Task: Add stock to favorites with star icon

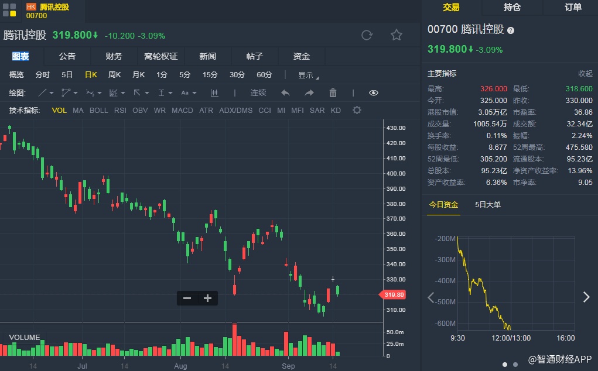Action: pyautogui.click(x=397, y=35)
